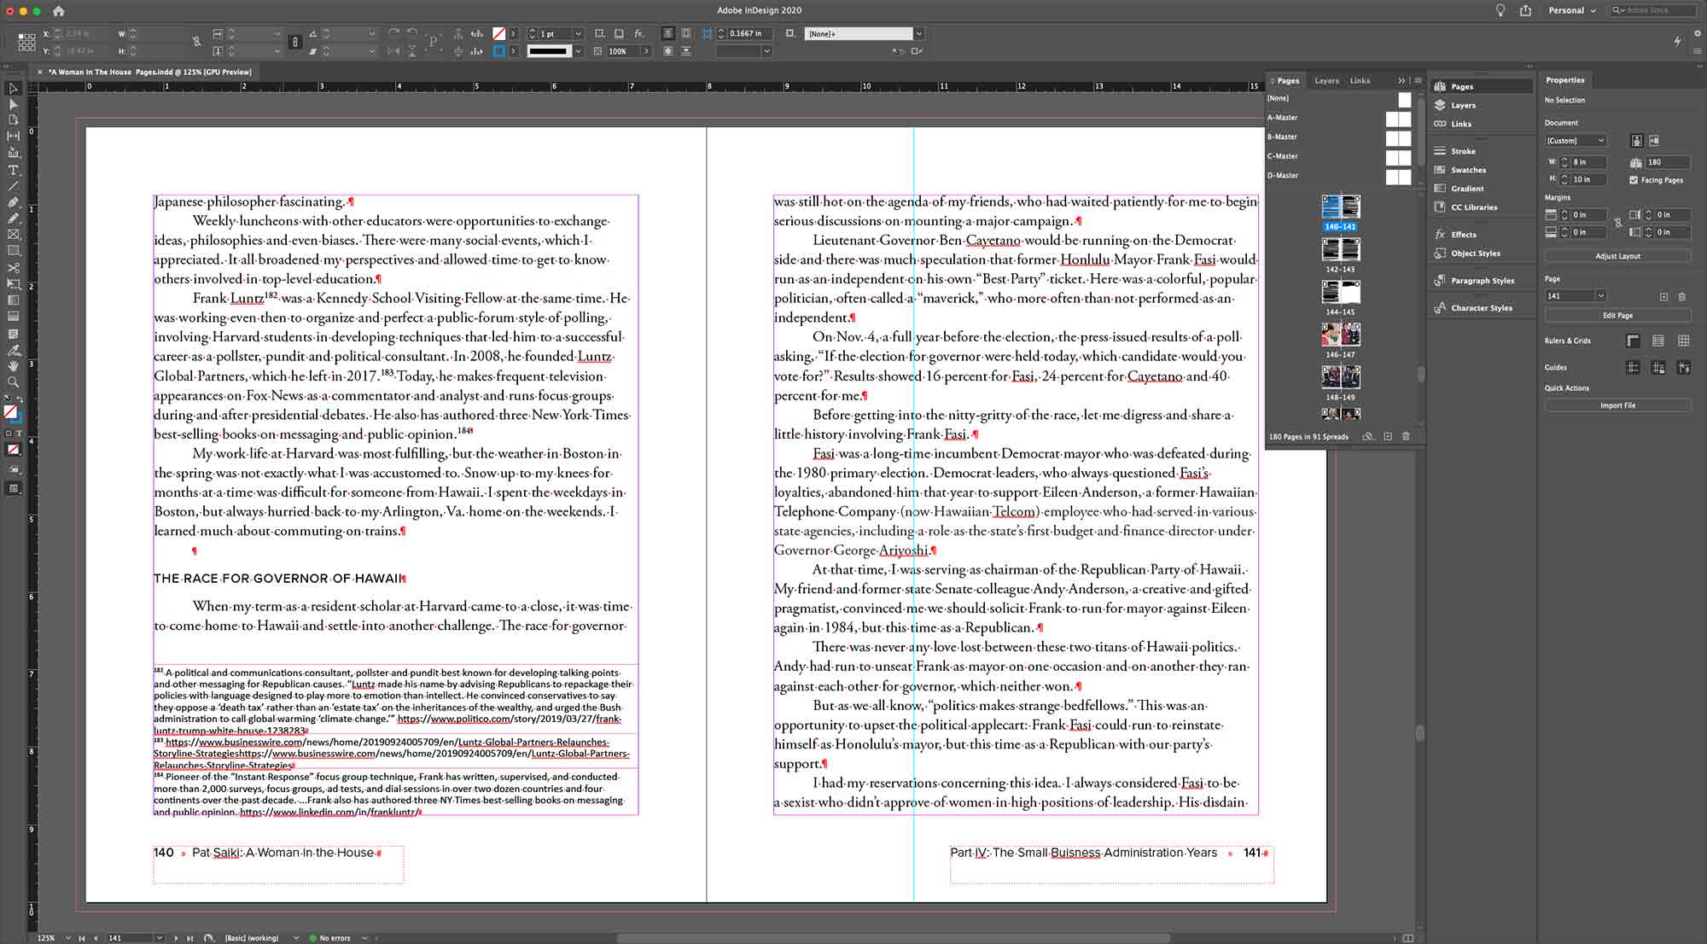The image size is (1707, 944).
Task: Select the Gap tool
Action: point(13,137)
